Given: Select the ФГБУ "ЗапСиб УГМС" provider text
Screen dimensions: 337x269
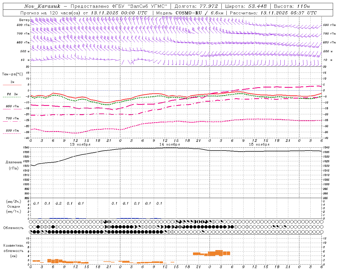Looking at the screenshot, I should point(140,6).
